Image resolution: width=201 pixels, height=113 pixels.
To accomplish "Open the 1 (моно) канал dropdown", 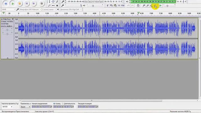I will pos(49,9).
